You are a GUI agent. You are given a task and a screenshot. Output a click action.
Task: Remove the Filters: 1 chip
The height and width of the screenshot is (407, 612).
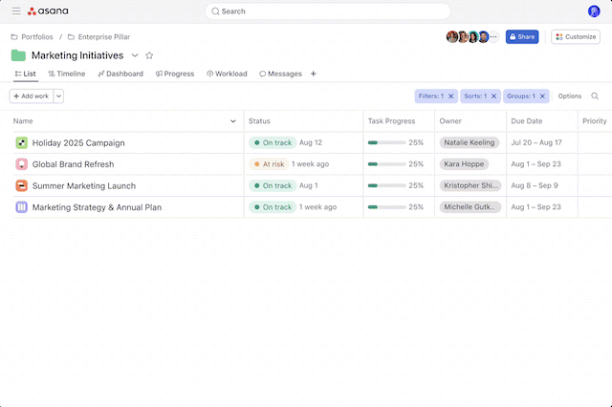[451, 96]
